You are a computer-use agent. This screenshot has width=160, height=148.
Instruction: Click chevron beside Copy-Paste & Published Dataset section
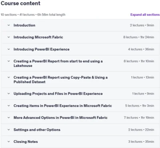coord(9,77)
